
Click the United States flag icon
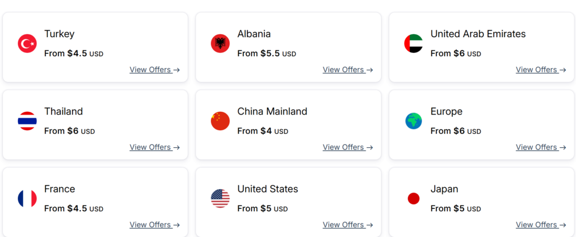click(220, 198)
